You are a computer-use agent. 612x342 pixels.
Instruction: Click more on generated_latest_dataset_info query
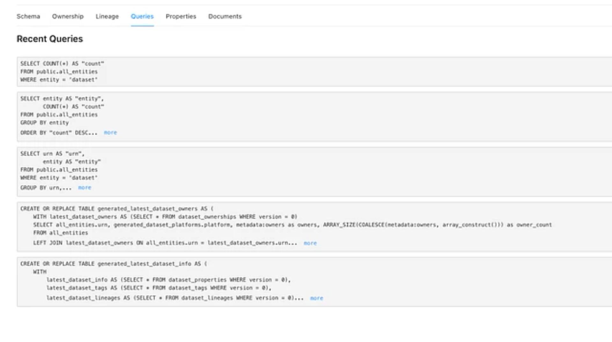click(x=317, y=298)
